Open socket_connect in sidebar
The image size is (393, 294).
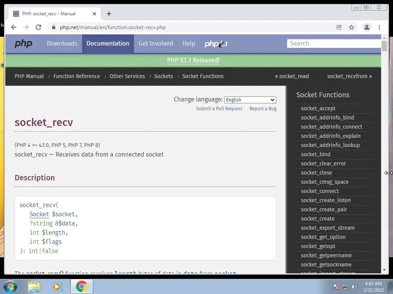[x=320, y=191]
